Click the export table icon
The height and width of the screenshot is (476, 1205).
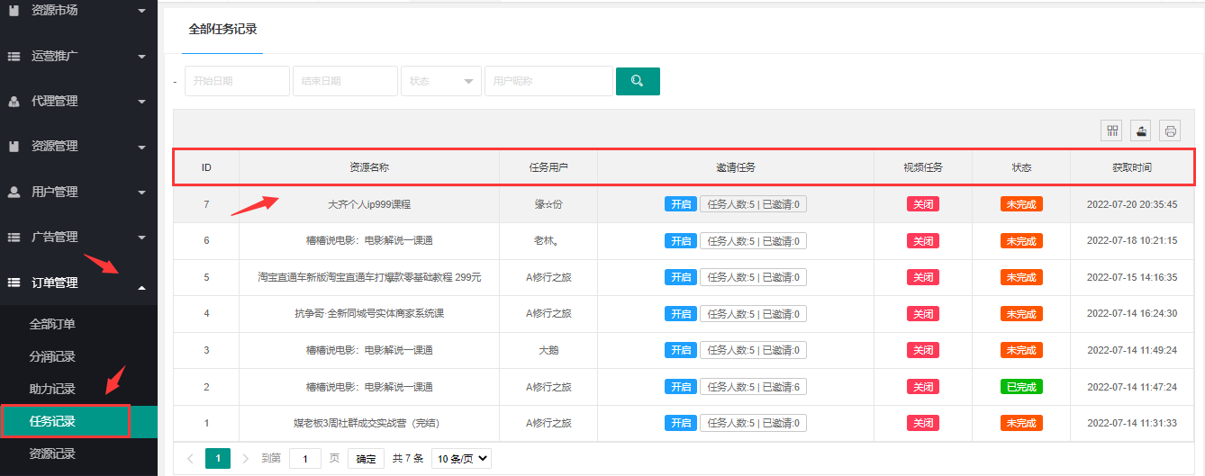click(1141, 131)
